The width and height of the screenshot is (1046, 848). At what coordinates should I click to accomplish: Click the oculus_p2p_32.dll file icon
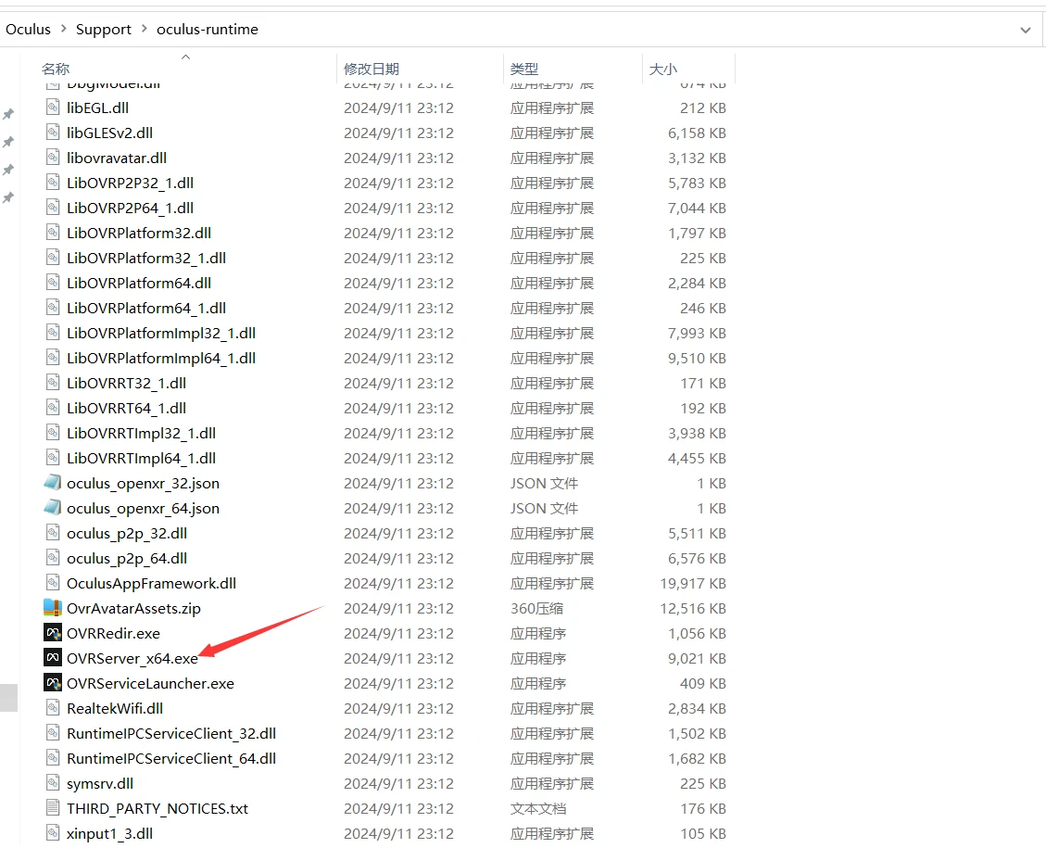tap(53, 533)
